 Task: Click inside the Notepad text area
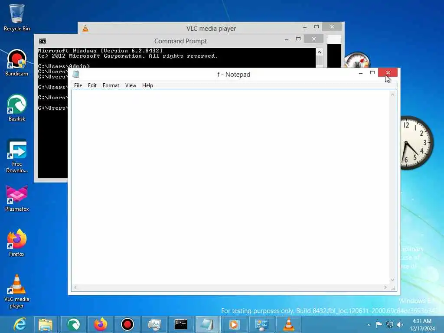coord(231,187)
